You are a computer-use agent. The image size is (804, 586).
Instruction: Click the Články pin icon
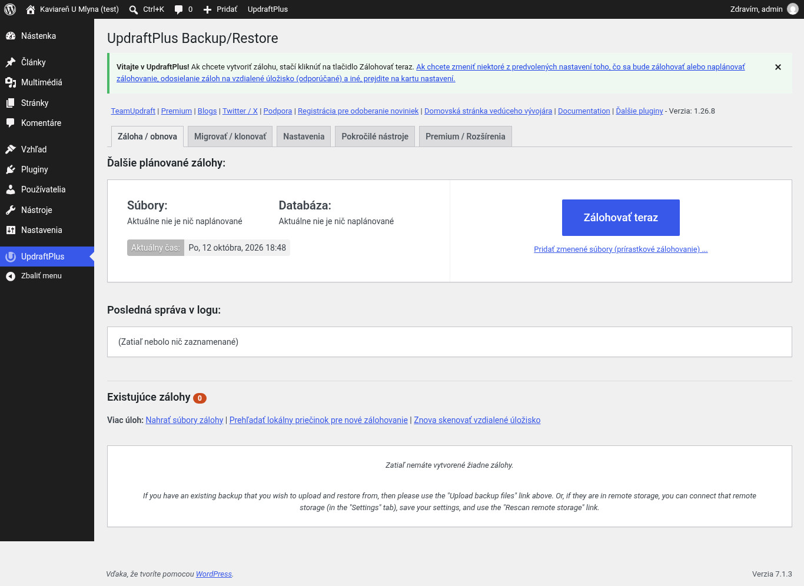pos(11,62)
